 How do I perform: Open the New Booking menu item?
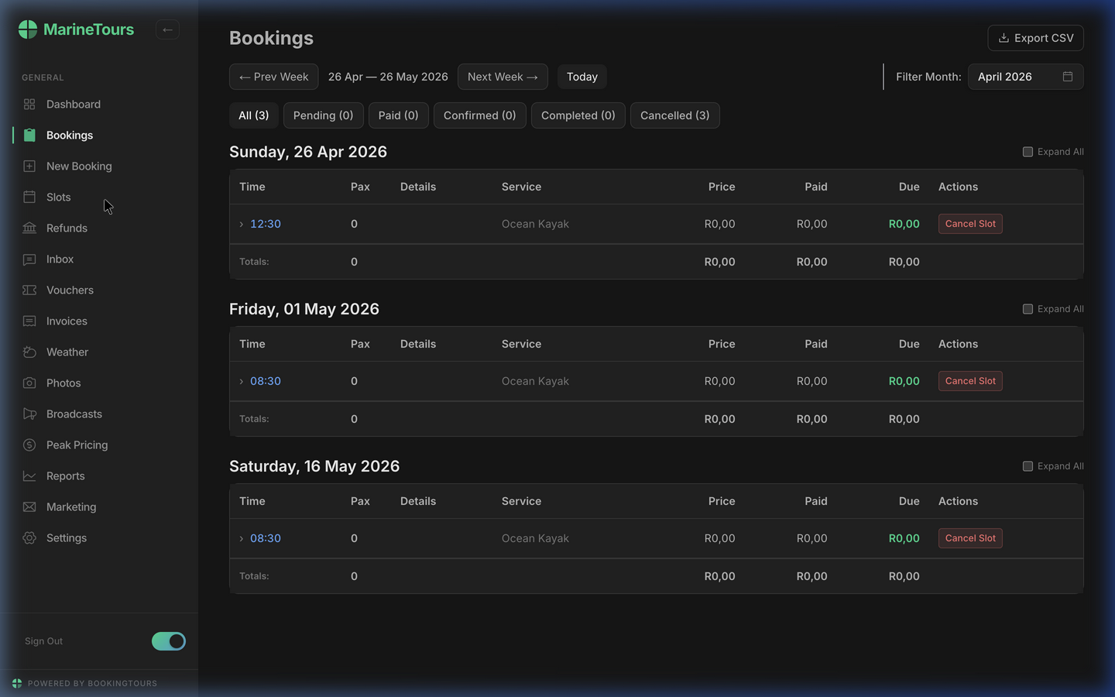[99, 167]
